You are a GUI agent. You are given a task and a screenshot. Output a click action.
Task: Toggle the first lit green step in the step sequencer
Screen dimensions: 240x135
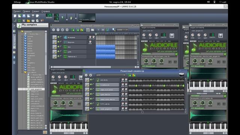[x=136, y=86]
